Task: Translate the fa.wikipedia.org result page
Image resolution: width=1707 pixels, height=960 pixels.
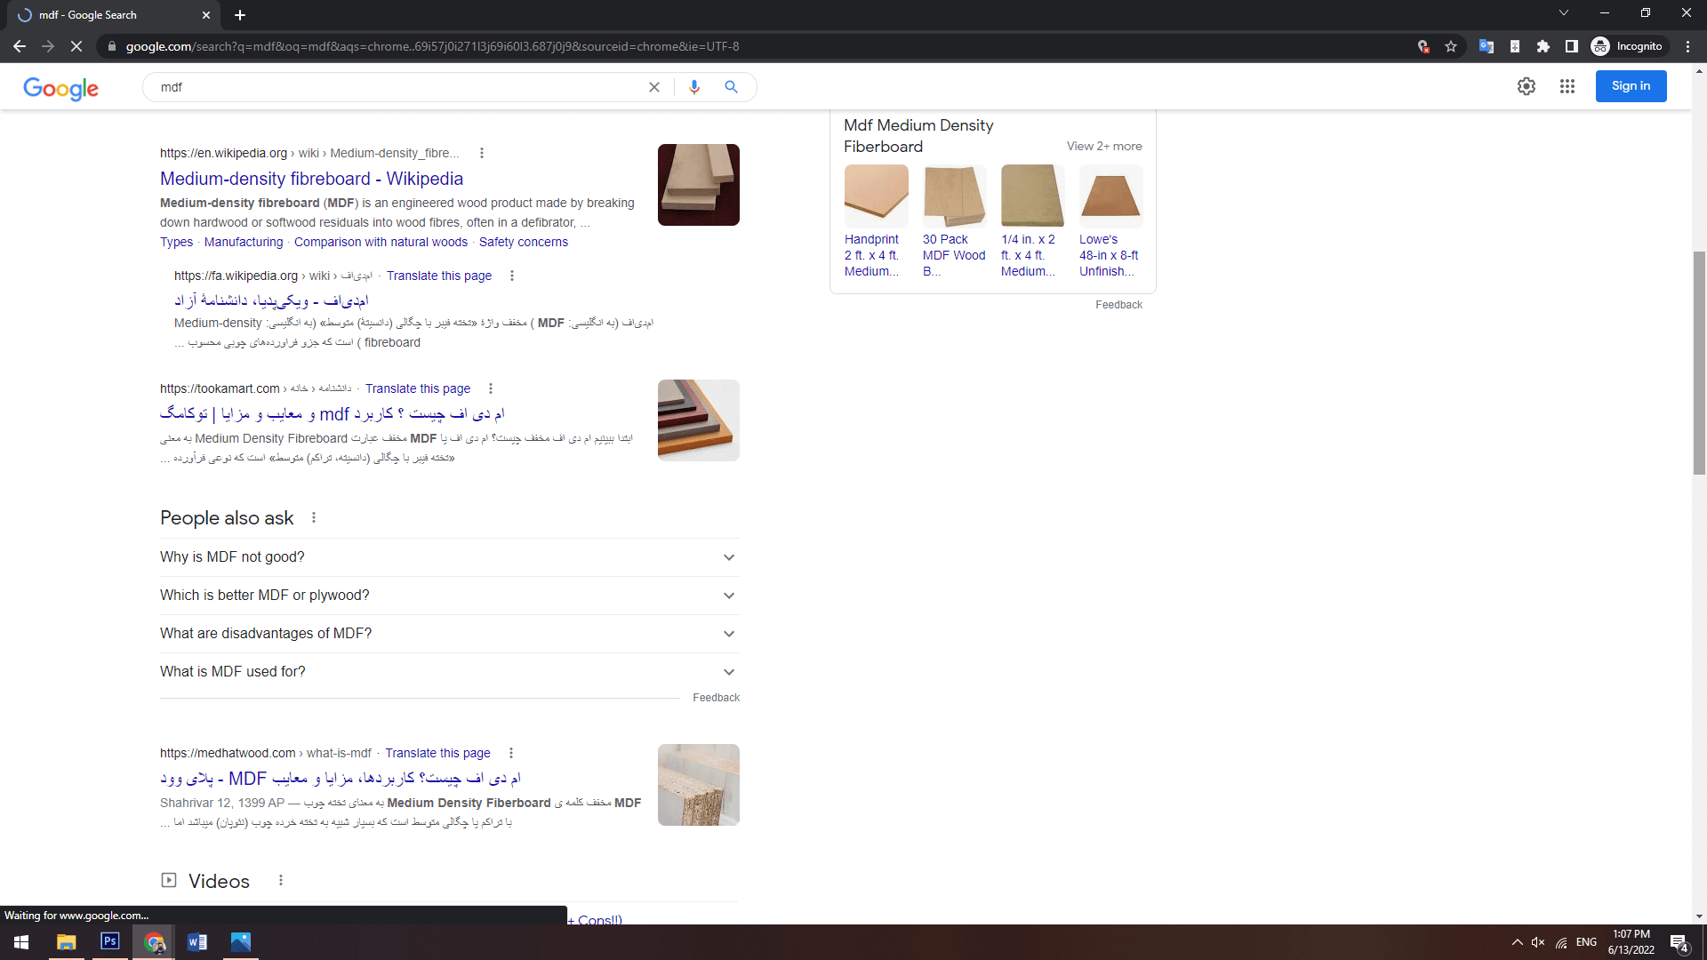Action: (439, 276)
